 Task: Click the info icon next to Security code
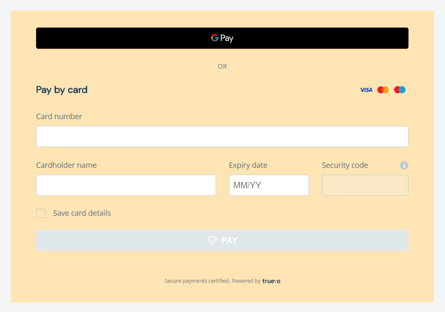(x=404, y=165)
